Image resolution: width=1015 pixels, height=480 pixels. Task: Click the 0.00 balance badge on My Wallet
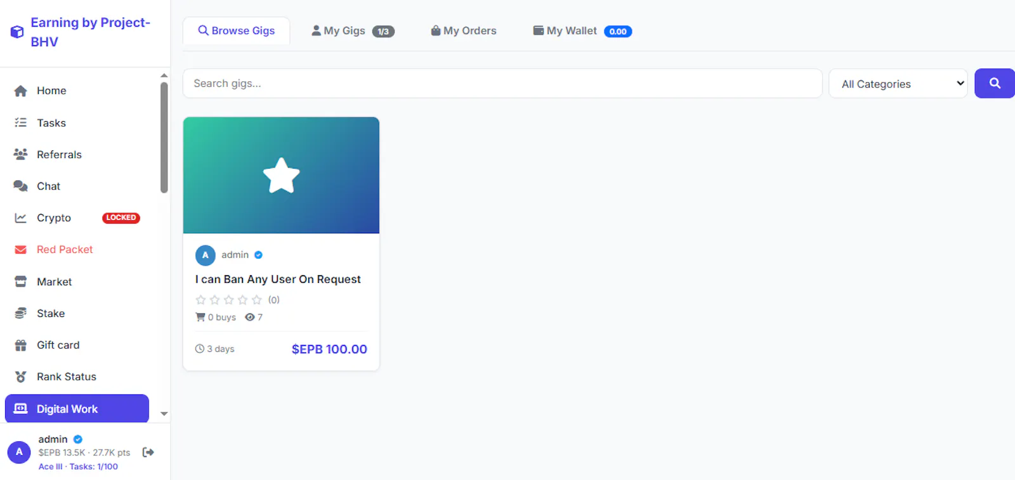tap(618, 31)
